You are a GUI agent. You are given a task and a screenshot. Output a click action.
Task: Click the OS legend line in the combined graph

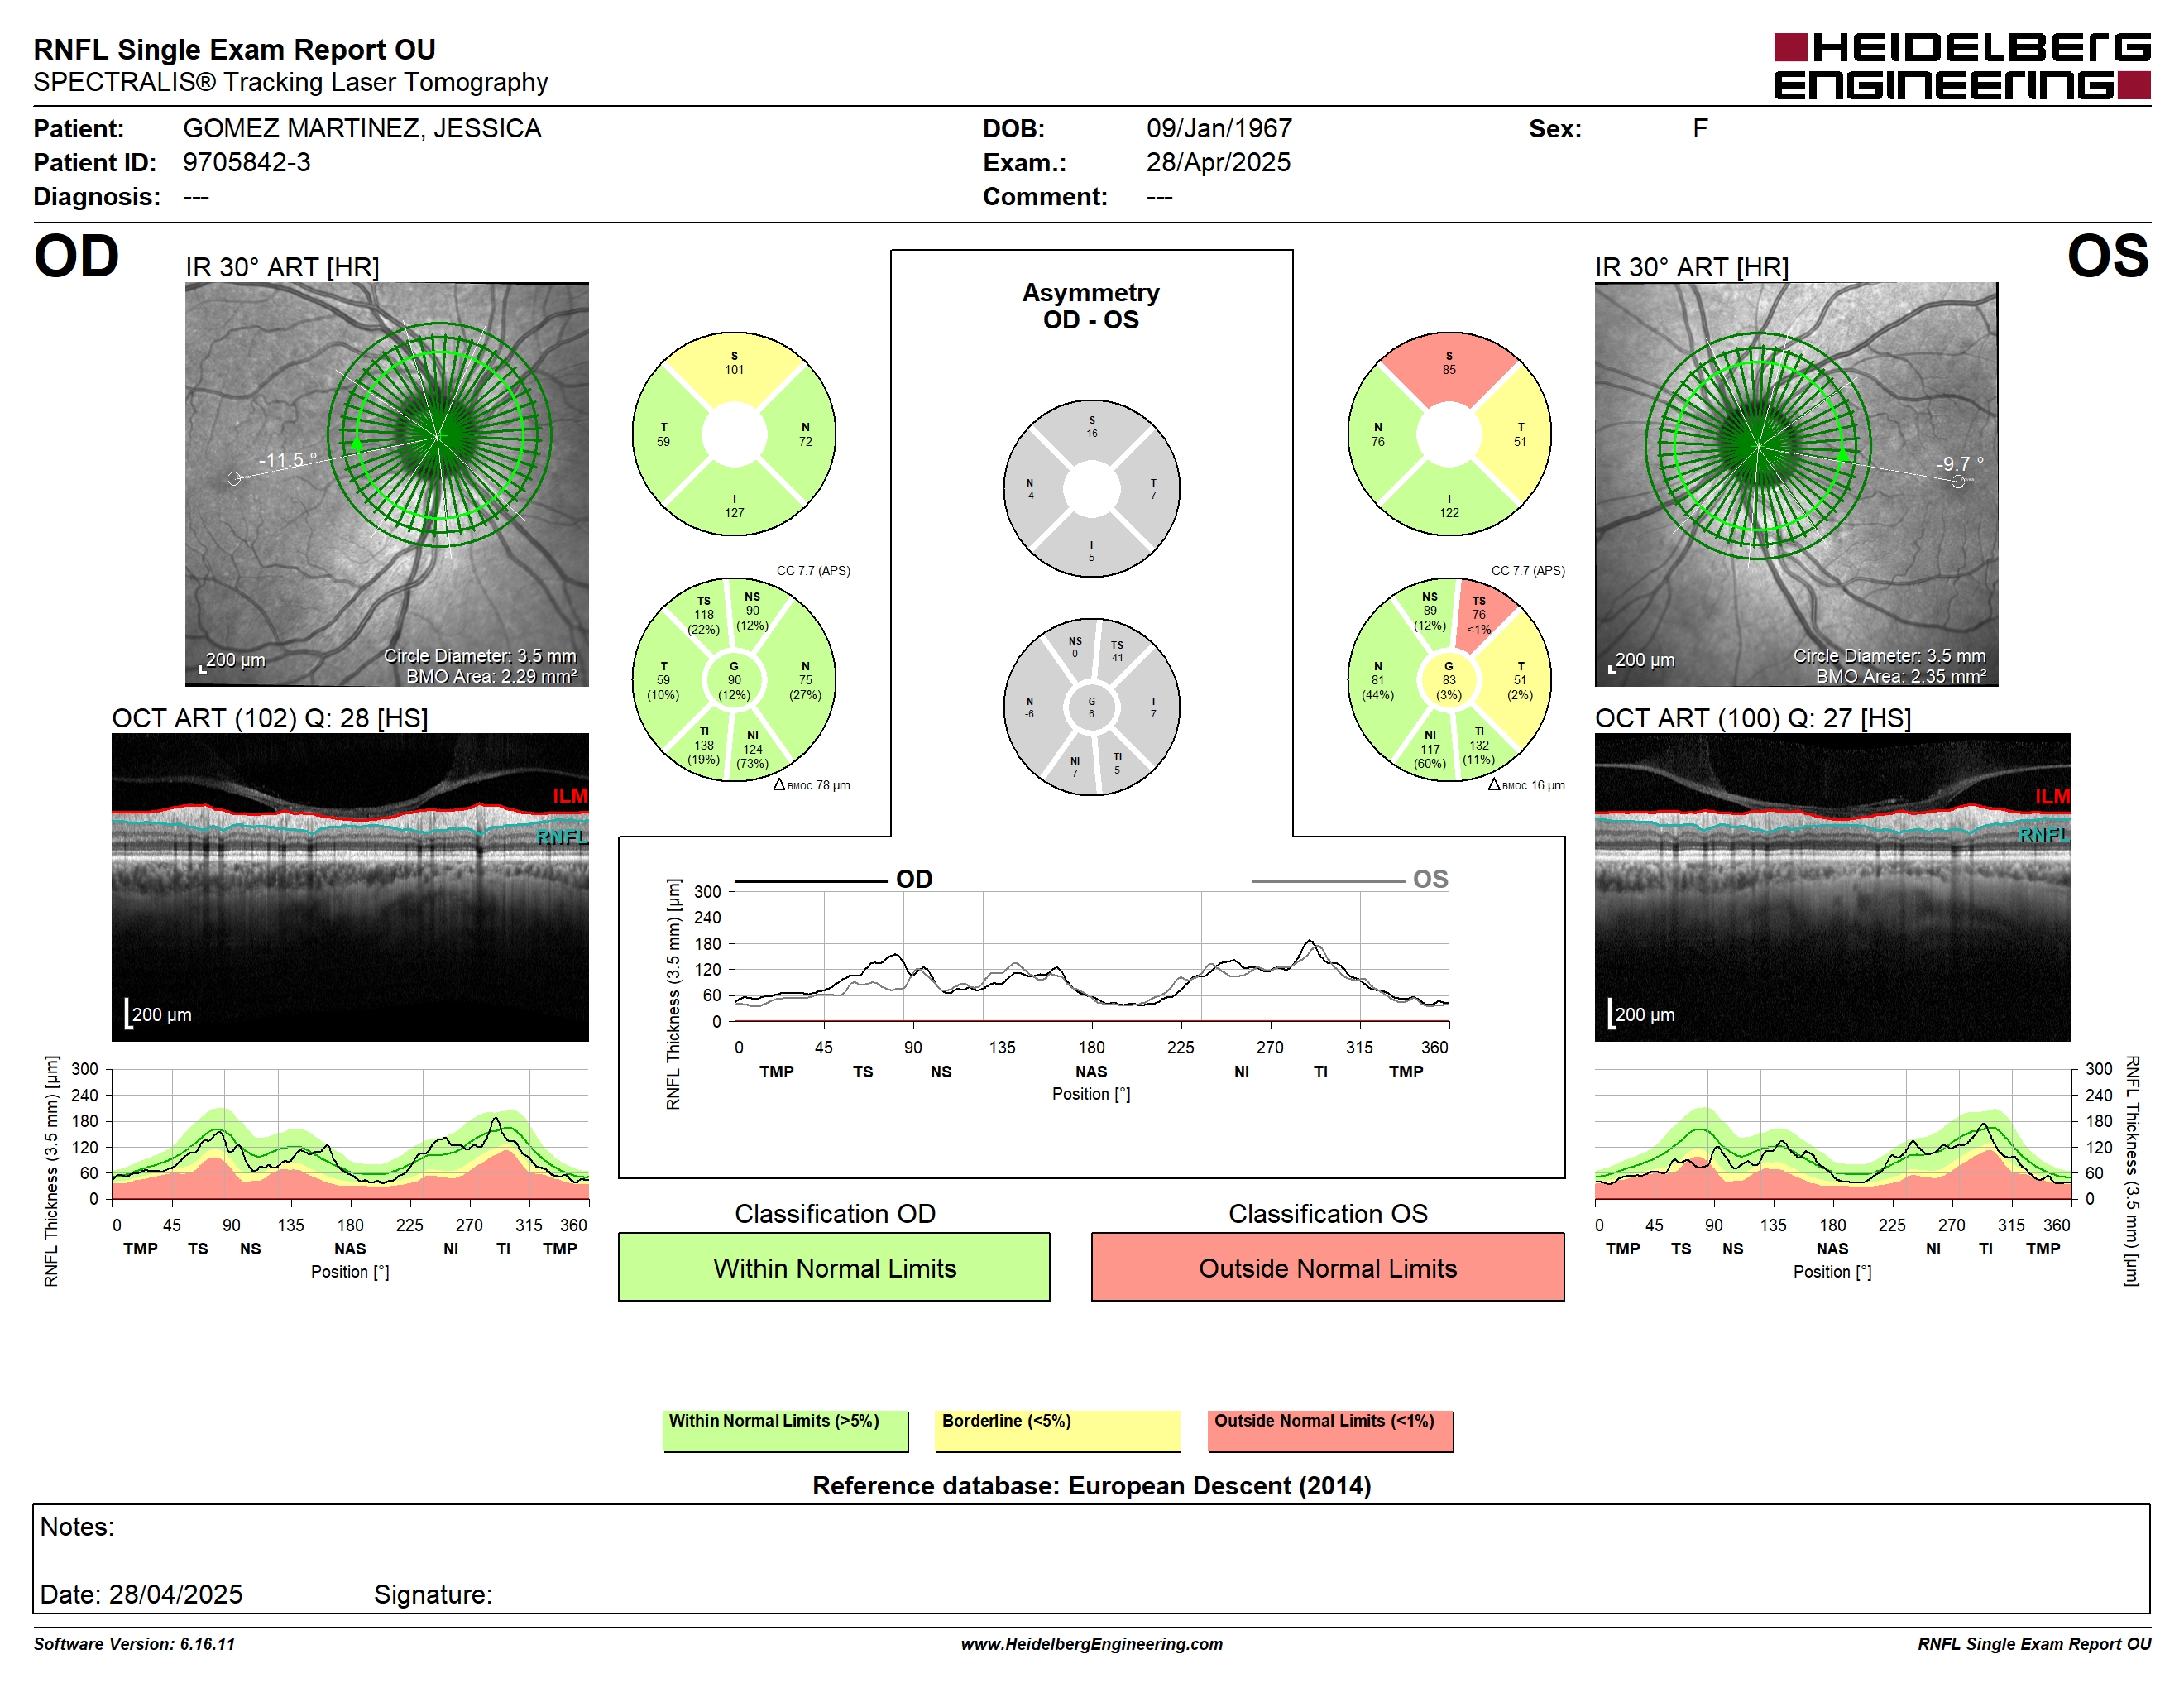(x=1327, y=881)
